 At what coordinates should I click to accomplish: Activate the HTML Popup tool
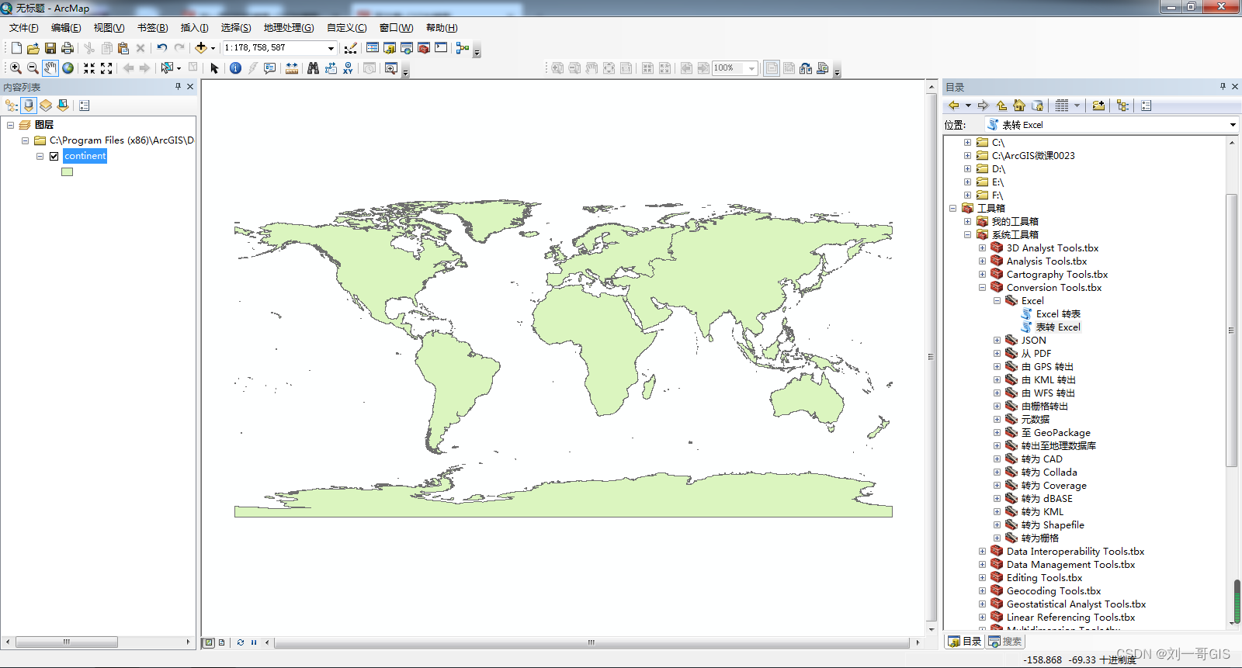(269, 68)
